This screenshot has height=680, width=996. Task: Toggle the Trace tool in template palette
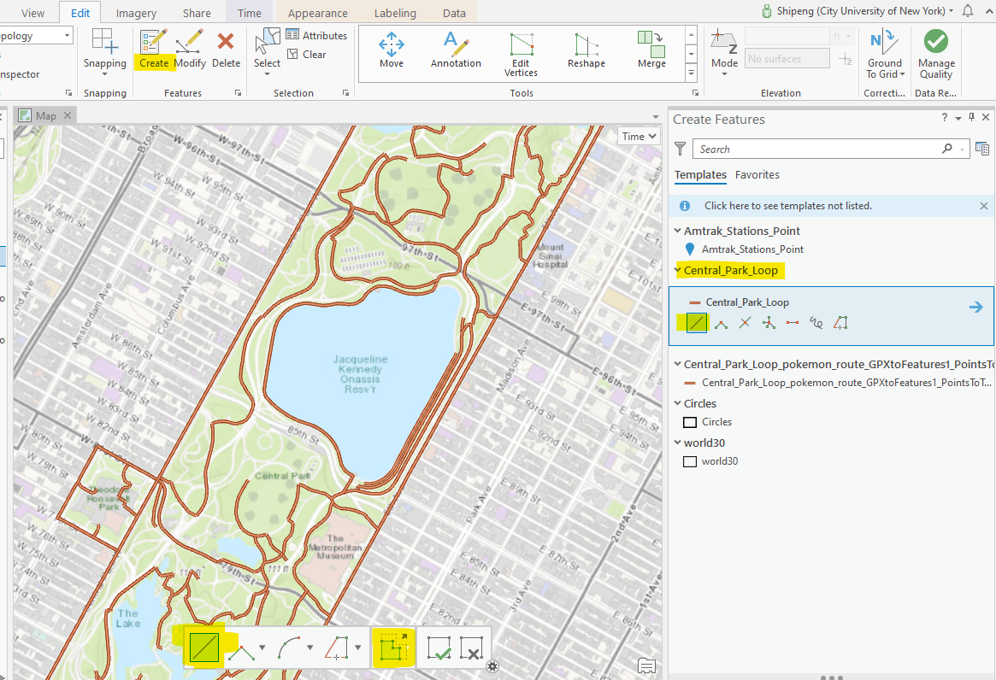[840, 323]
